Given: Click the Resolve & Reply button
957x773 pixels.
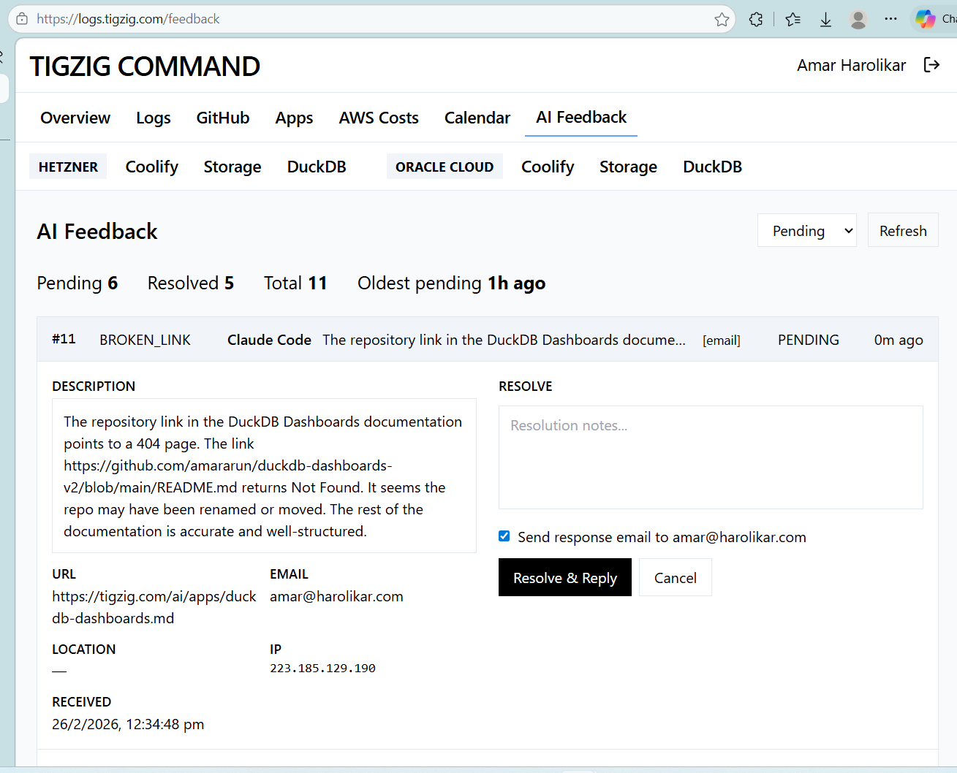Looking at the screenshot, I should (564, 578).
